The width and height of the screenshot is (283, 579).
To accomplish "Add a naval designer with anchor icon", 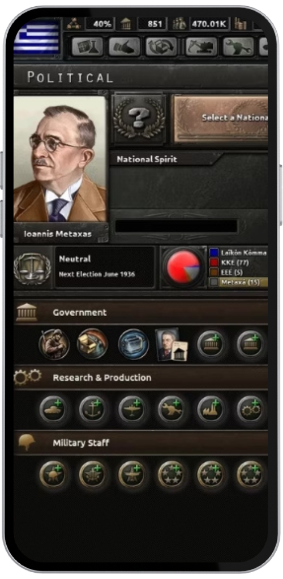I will coord(92,409).
